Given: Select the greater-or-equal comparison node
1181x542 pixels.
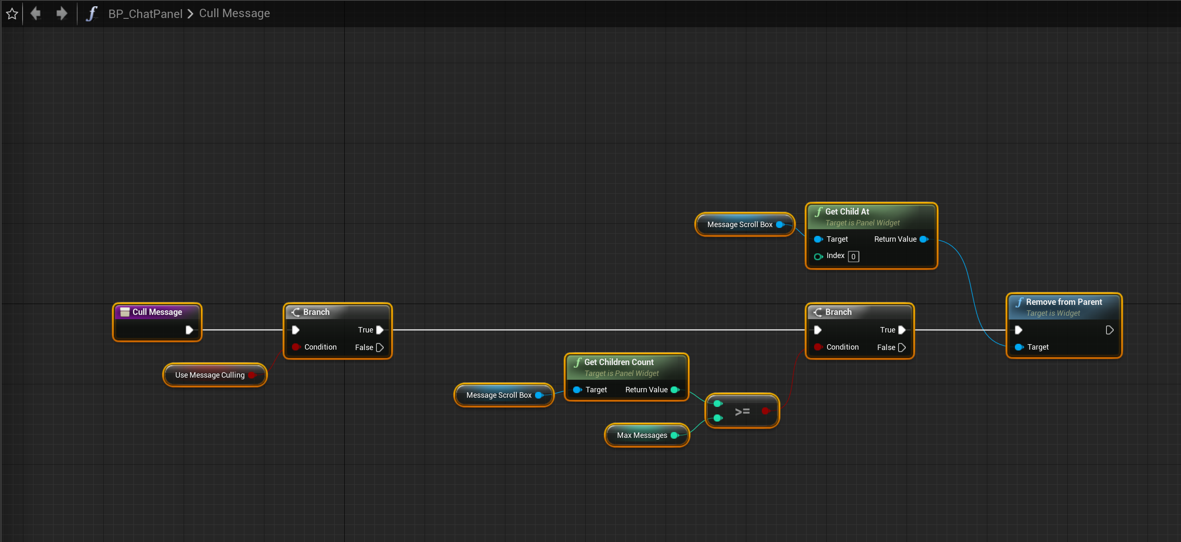Looking at the screenshot, I should coord(742,412).
